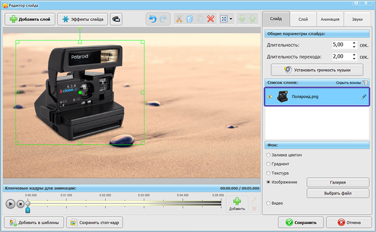
Task: Open the Анимация tab
Action: [330, 19]
